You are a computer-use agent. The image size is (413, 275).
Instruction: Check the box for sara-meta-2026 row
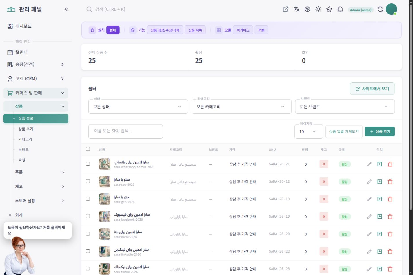pyautogui.click(x=88, y=234)
